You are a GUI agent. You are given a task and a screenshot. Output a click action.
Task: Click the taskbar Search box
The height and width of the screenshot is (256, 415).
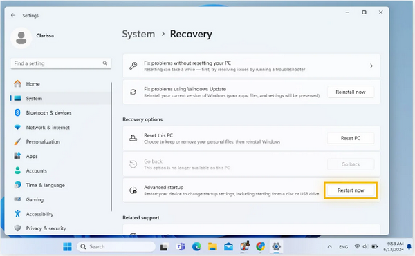coord(116,246)
